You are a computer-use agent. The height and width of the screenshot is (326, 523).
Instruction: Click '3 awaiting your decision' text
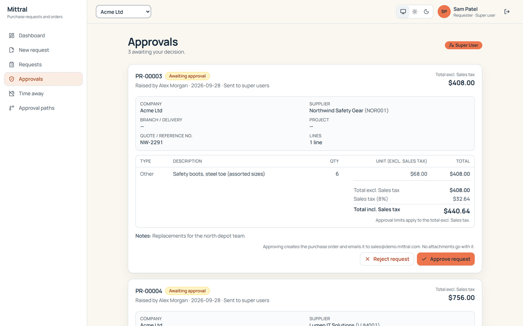tap(156, 52)
